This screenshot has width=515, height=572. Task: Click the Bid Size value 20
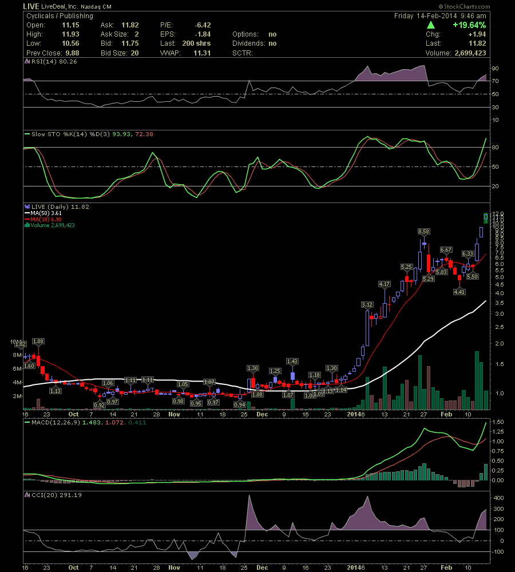click(x=134, y=53)
